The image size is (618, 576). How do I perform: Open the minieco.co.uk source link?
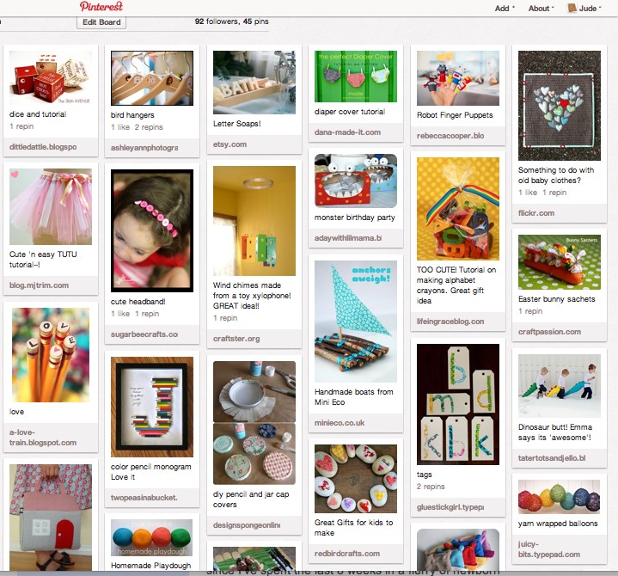(340, 423)
